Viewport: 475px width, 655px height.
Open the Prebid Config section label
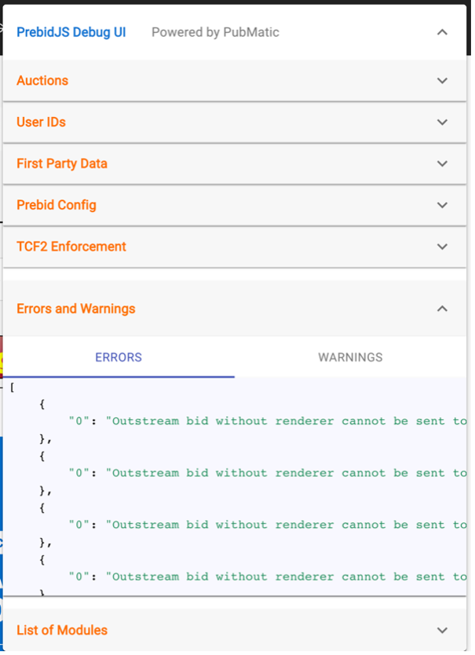pos(57,205)
